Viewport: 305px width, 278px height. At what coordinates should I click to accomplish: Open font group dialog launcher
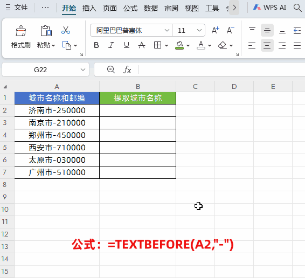click(x=237, y=54)
